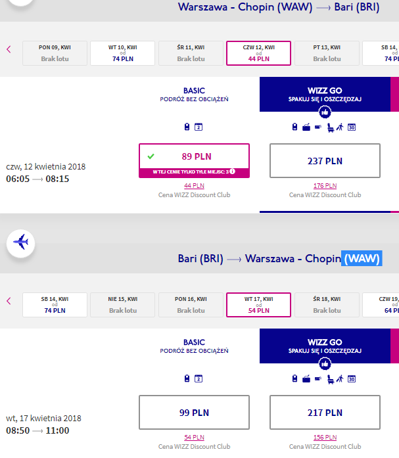Open 44 PLN WIZZ Discount Club price link
This screenshot has width=399, height=458.
click(195, 186)
